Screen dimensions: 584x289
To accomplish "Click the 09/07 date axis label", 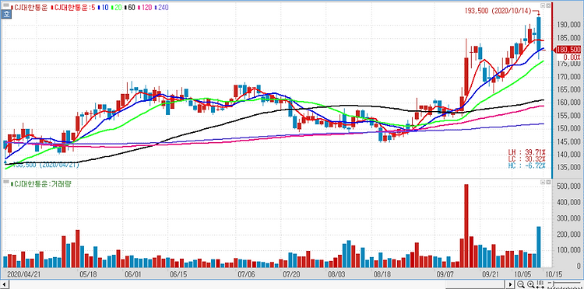I will (x=445, y=274).
